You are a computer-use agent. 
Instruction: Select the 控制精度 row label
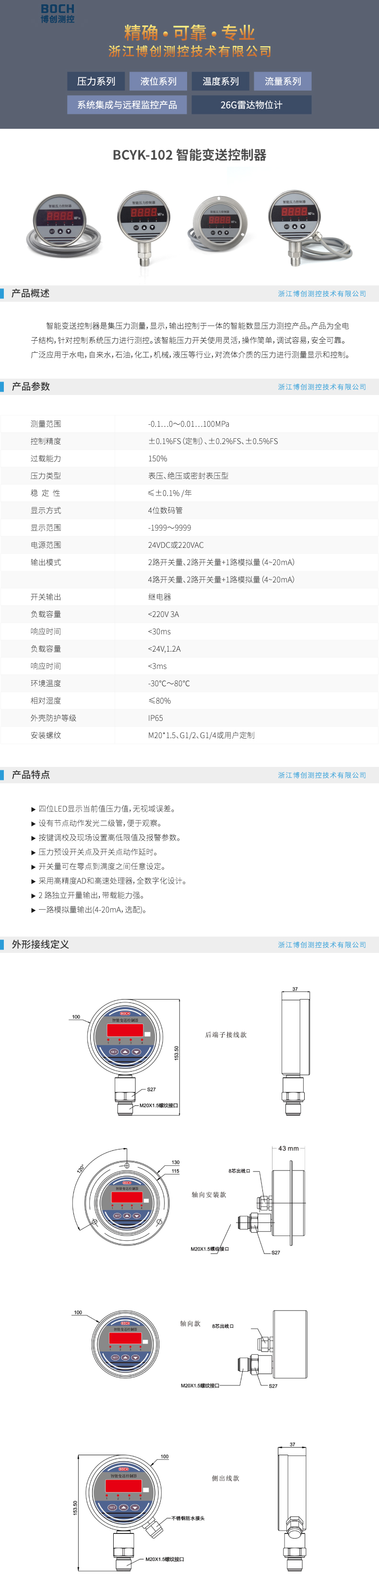tap(46, 441)
